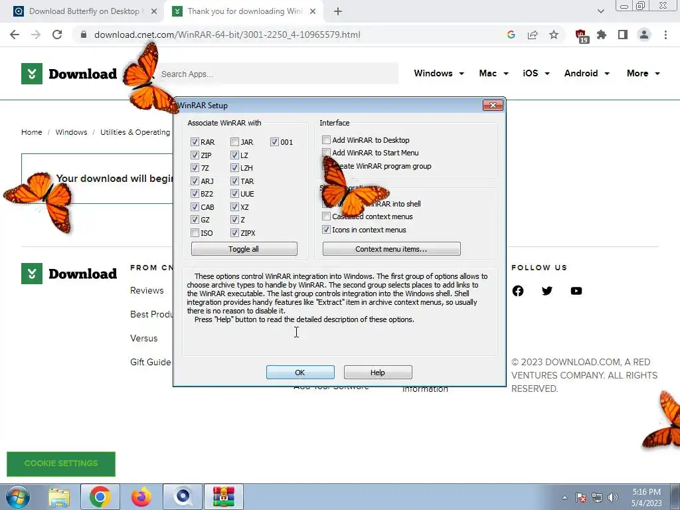Open the Windows Start button

point(18,497)
